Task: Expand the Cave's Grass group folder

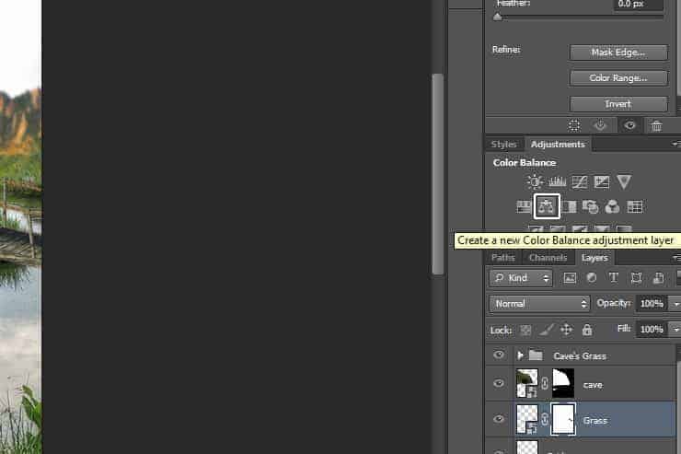Action: pos(521,355)
